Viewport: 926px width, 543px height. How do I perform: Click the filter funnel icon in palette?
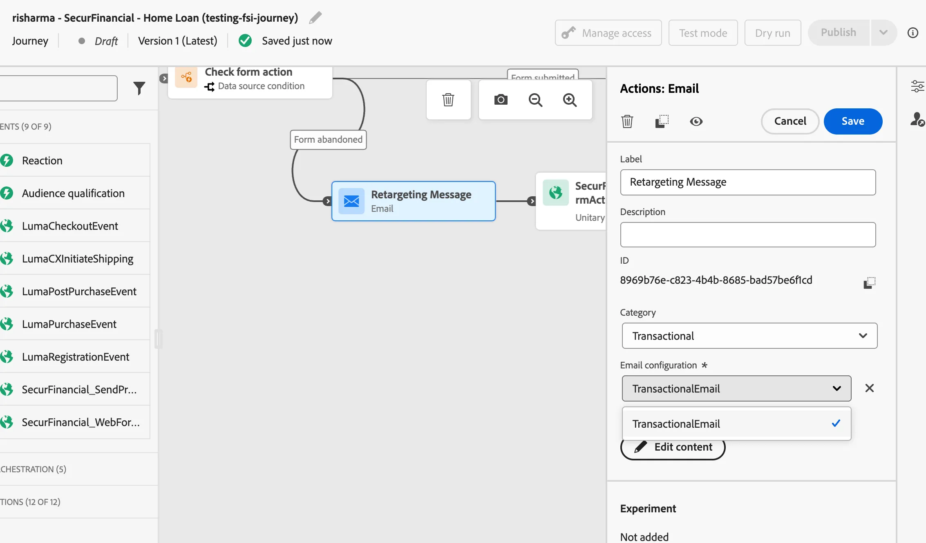(139, 88)
